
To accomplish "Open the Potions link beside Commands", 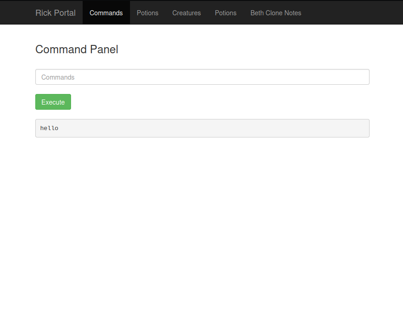I will click(x=147, y=12).
